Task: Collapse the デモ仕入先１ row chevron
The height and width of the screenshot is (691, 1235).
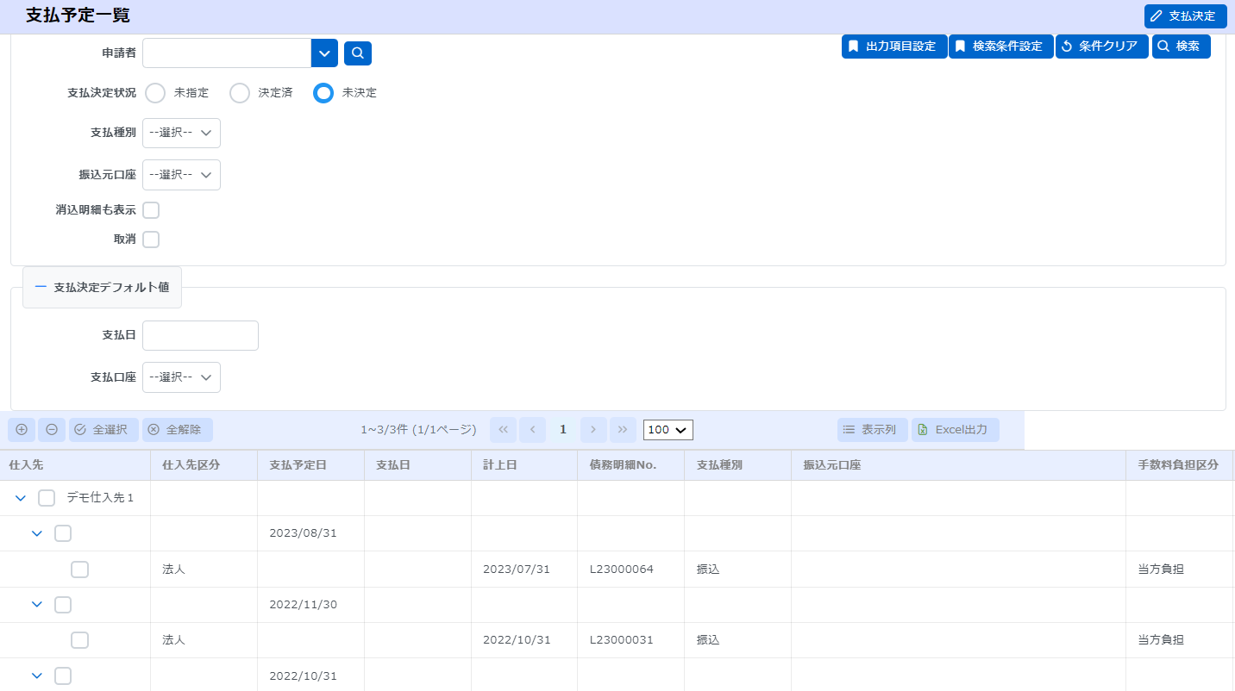Action: coord(21,498)
